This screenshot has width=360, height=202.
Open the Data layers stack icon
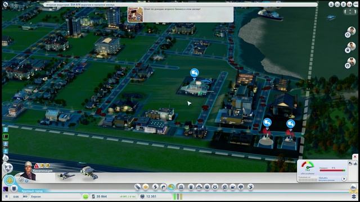point(354,196)
